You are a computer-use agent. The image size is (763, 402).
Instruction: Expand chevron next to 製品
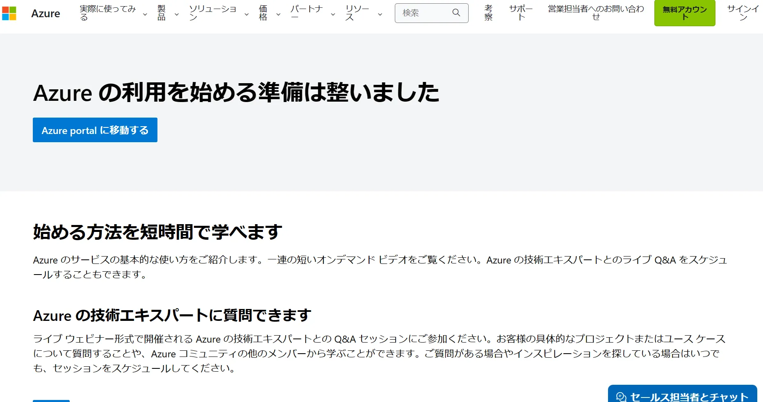[x=177, y=14]
